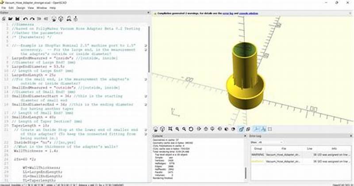Click the 'console window' link in warning bar

[249, 13]
